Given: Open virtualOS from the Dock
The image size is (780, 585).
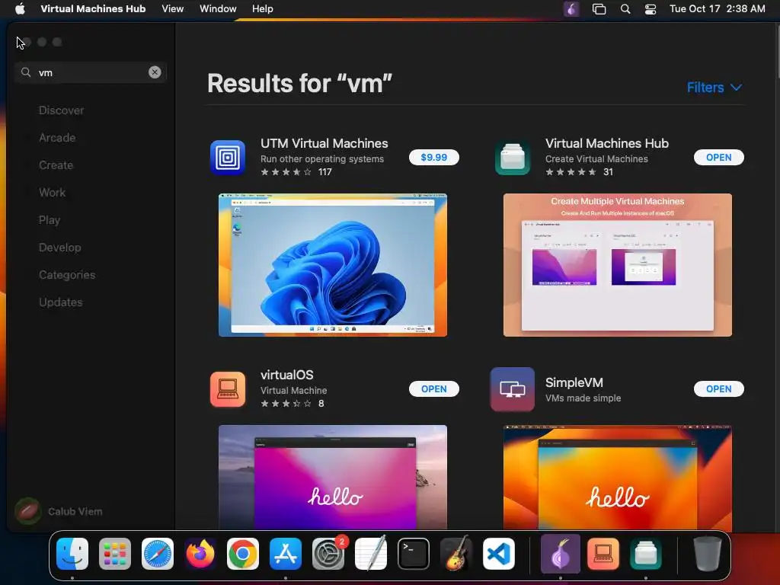Looking at the screenshot, I should pyautogui.click(x=603, y=553).
